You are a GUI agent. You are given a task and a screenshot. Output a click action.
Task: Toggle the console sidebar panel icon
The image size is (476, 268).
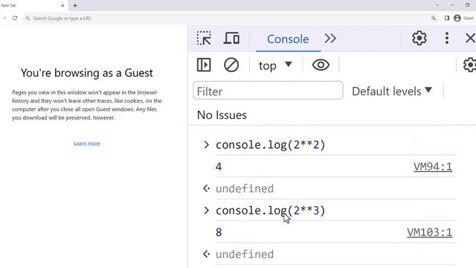coord(204,65)
